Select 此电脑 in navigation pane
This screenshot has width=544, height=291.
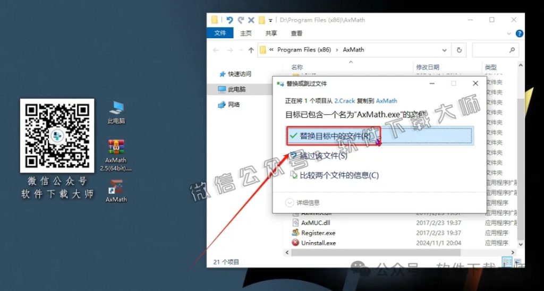(x=236, y=89)
